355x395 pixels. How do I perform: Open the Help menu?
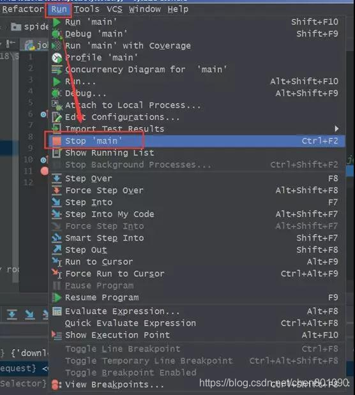(x=177, y=10)
